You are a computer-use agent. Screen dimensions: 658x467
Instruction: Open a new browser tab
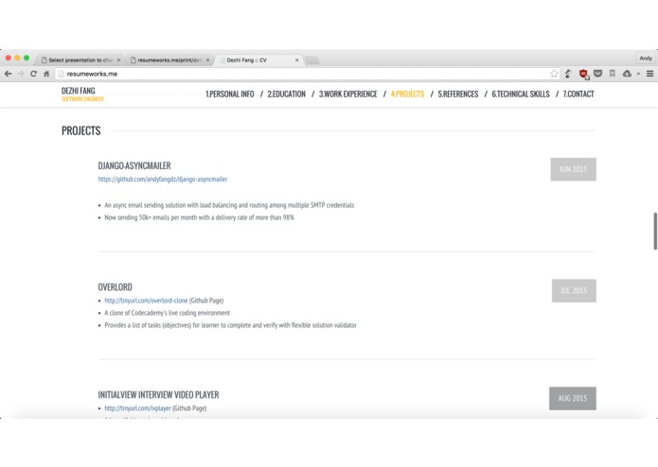311,61
